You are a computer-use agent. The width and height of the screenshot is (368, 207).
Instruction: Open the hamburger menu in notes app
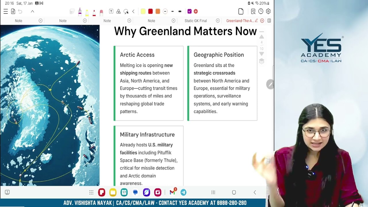point(5,11)
